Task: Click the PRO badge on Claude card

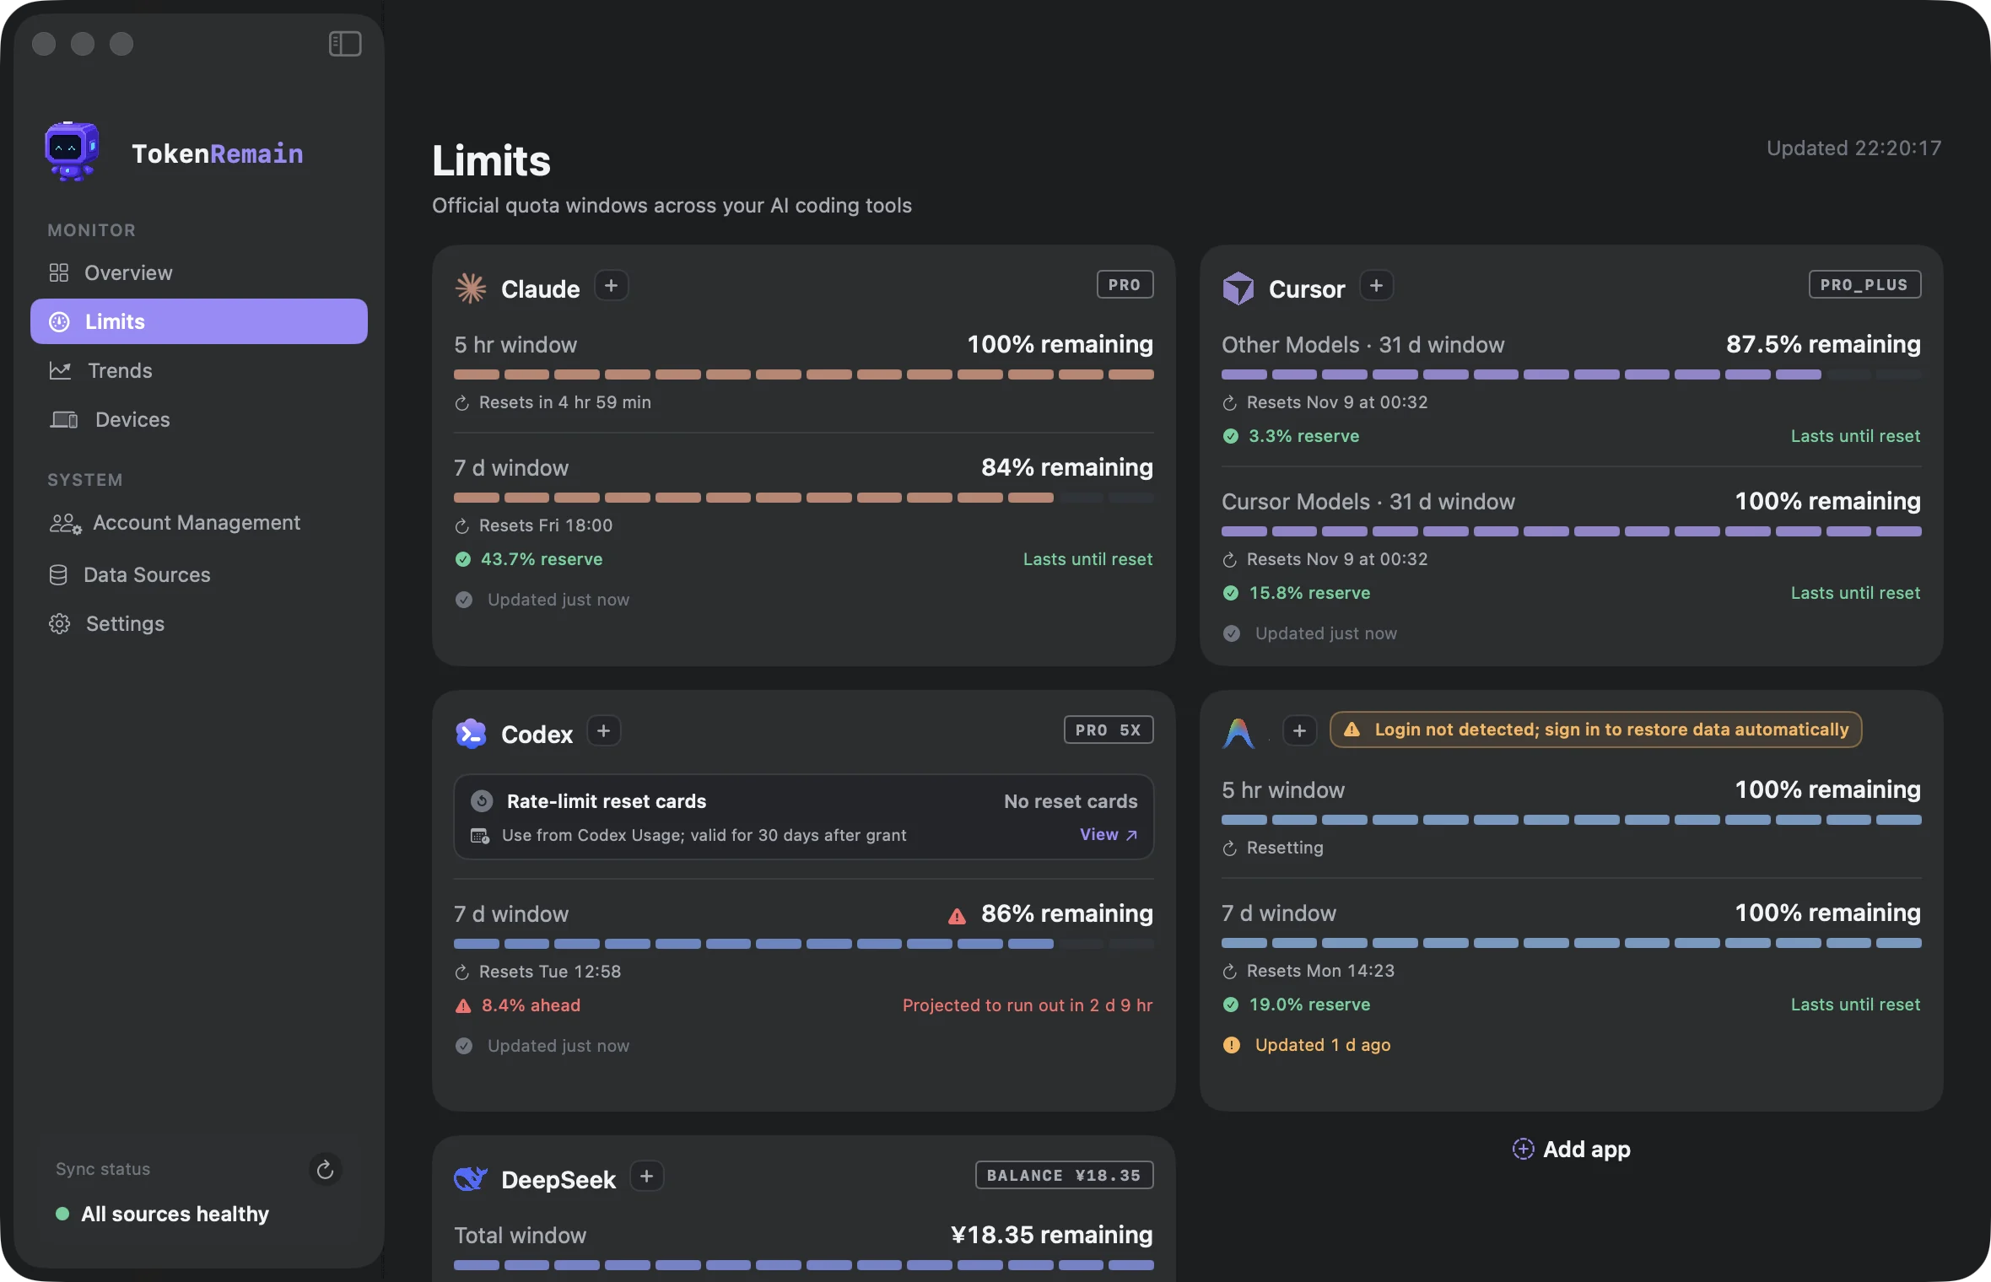Action: point(1125,285)
